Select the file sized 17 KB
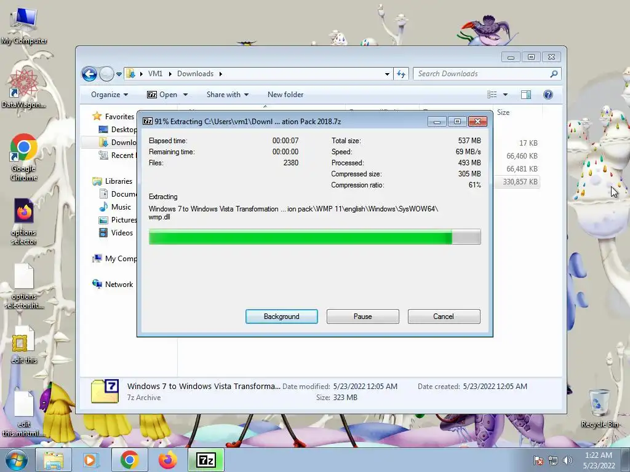630x472 pixels. tap(528, 143)
